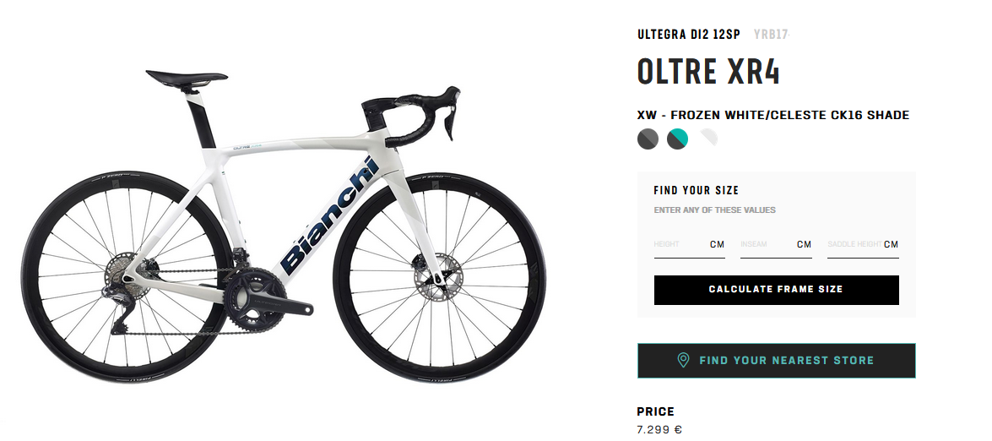Select the gray/black color swatch
The width and height of the screenshot is (992, 441).
coord(648,139)
